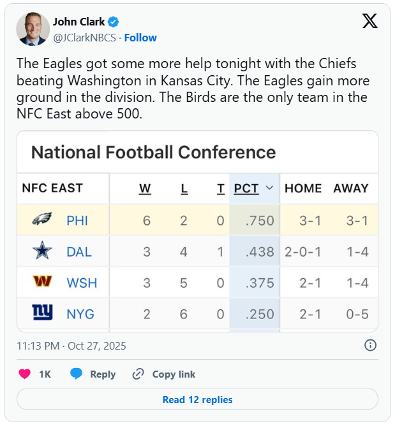The height and width of the screenshot is (426, 395).
Task: Sort standings by L column header
Action: coord(184,188)
